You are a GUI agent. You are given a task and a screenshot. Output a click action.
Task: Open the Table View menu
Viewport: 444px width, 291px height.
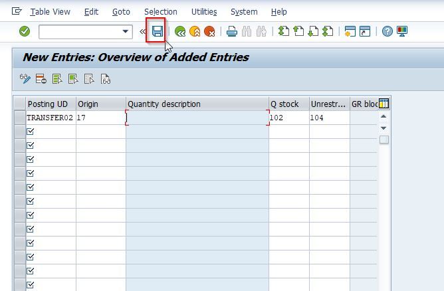point(50,12)
